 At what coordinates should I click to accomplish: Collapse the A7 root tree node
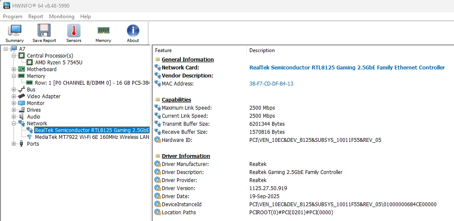6,49
